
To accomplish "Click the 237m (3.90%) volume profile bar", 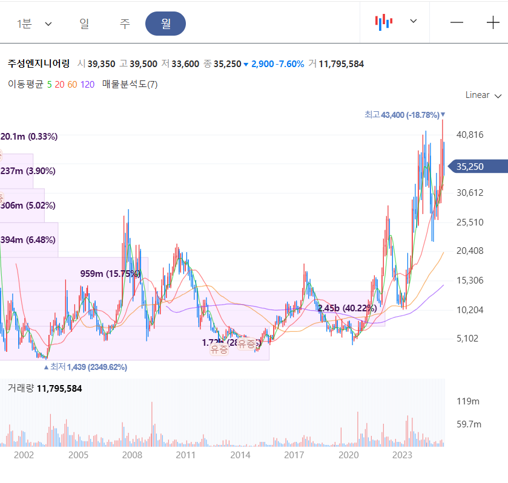I will tap(16, 171).
